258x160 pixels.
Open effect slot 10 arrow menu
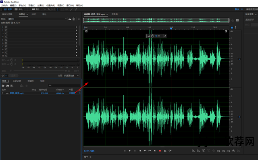pyautogui.click(x=76, y=56)
